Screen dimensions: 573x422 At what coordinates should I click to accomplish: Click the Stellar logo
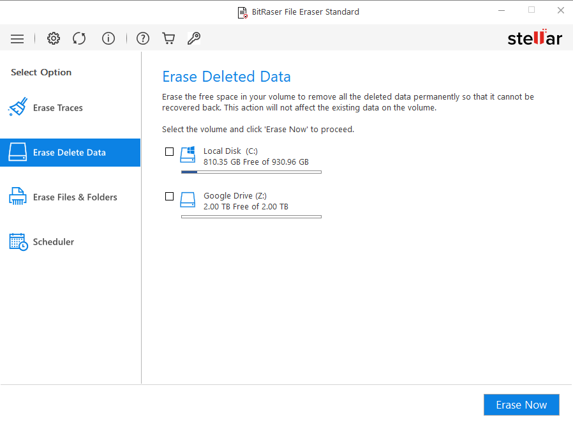tap(535, 37)
